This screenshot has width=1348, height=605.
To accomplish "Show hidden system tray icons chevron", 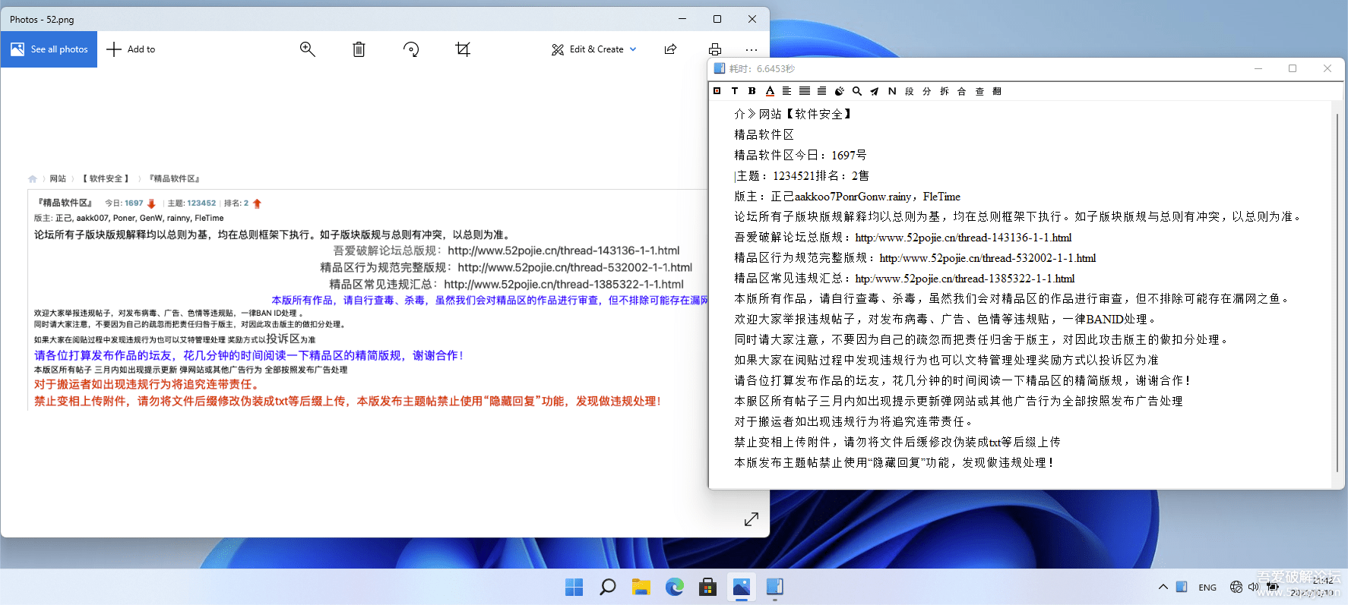I will pos(1163,587).
